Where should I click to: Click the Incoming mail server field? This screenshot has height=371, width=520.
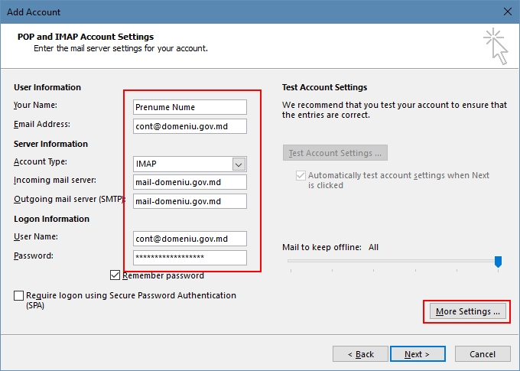tap(189, 182)
